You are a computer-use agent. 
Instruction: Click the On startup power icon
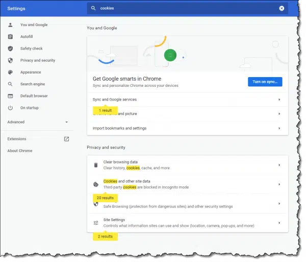coord(10,108)
